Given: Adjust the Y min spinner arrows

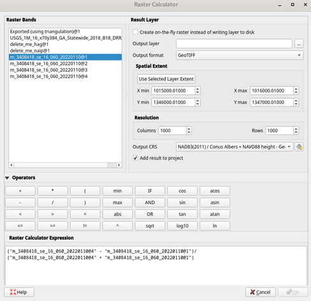Looking at the screenshot, I should (x=197, y=102).
